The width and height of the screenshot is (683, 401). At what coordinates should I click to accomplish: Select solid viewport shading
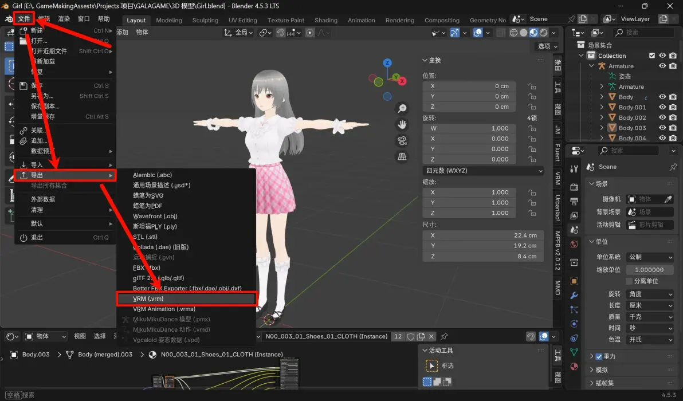[524, 33]
